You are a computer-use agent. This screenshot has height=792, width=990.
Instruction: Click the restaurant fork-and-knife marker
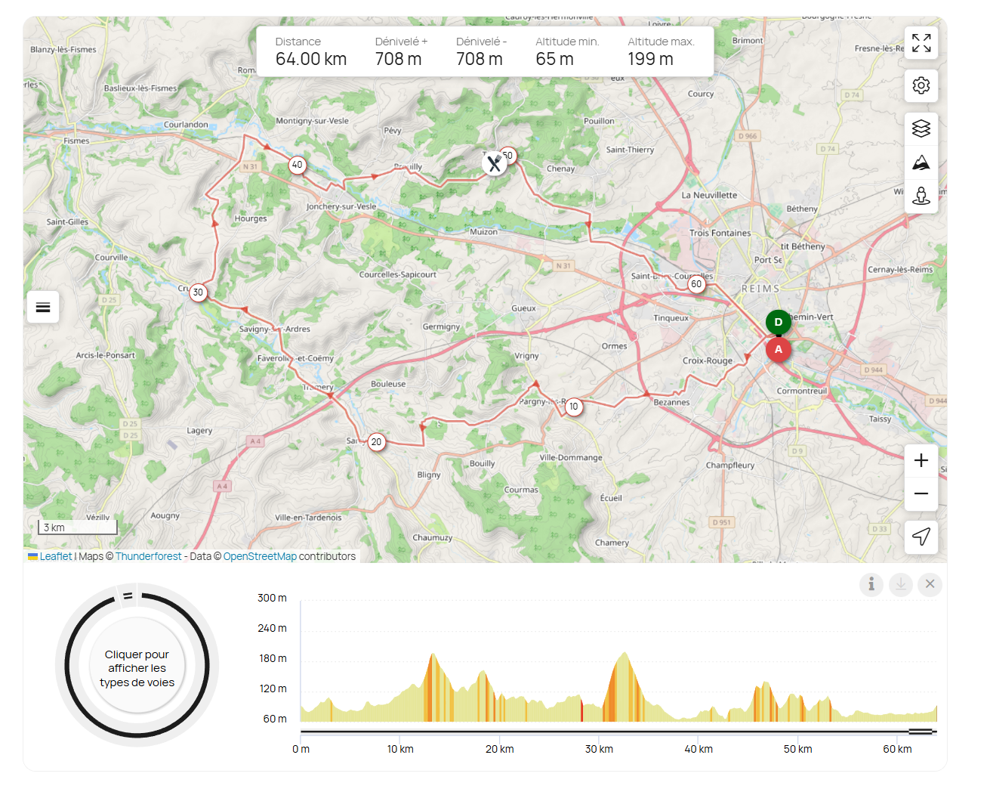[x=494, y=163]
